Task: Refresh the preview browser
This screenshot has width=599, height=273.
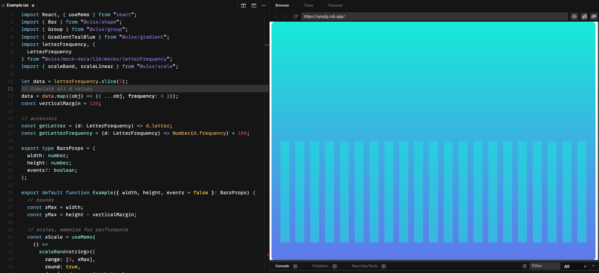Action: point(295,17)
